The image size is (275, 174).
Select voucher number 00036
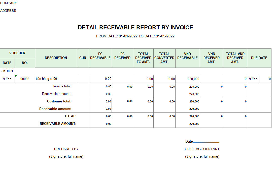(25, 79)
